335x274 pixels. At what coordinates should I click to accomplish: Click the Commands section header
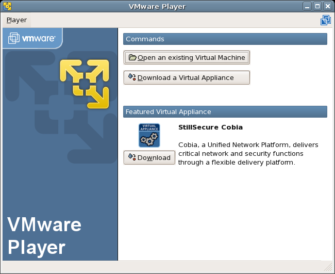tap(225, 39)
